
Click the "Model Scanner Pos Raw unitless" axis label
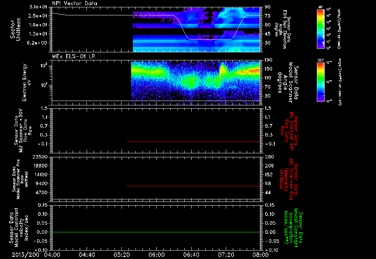20,179
